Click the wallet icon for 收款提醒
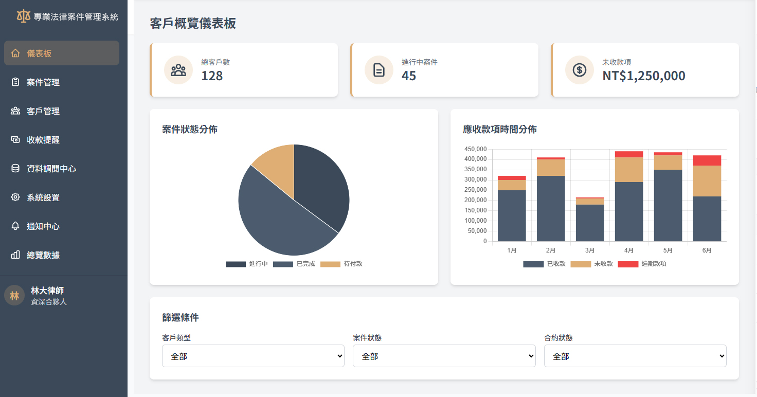This screenshot has height=397, width=757. point(15,140)
